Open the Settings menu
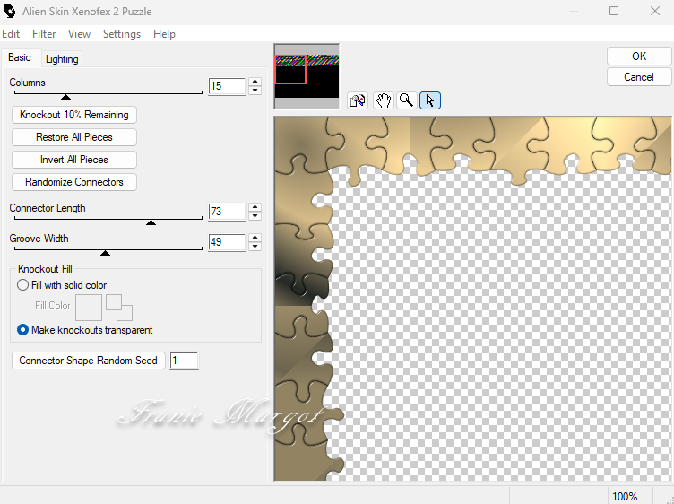The image size is (674, 504). pos(121,34)
